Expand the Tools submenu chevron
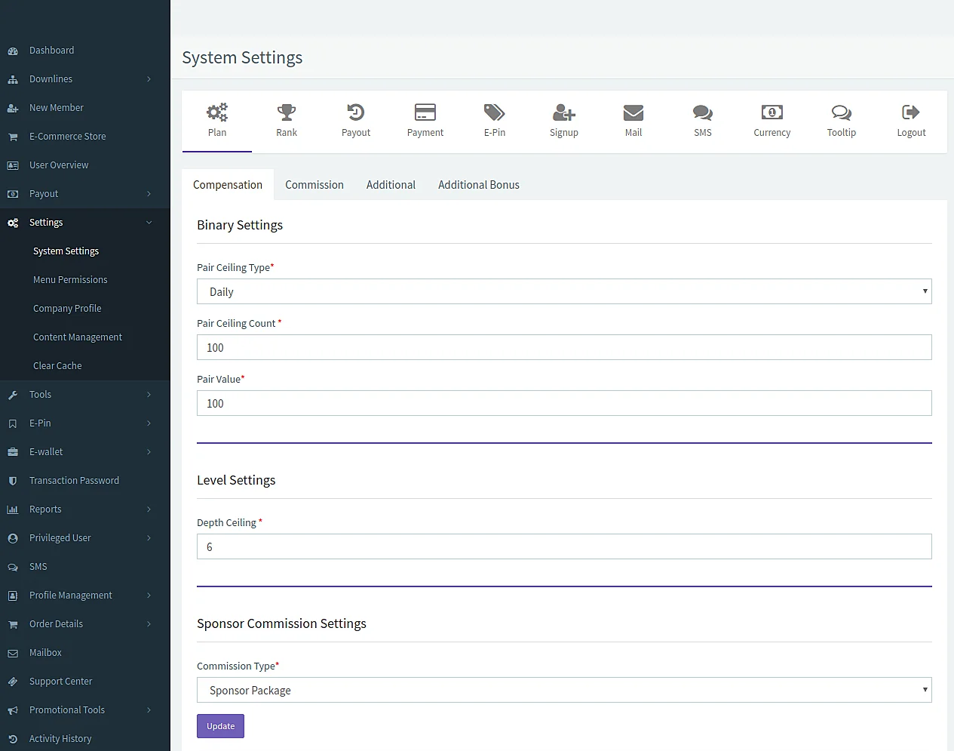This screenshot has height=751, width=954. click(149, 395)
